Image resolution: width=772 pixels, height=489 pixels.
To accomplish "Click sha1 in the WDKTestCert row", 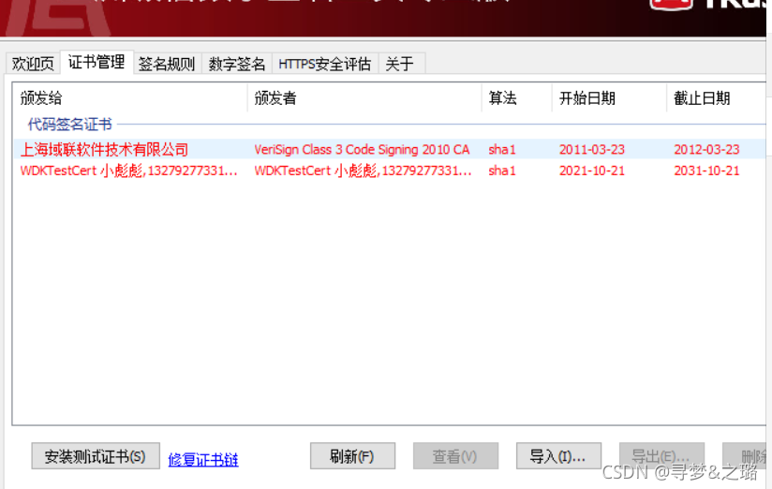I will 501,170.
